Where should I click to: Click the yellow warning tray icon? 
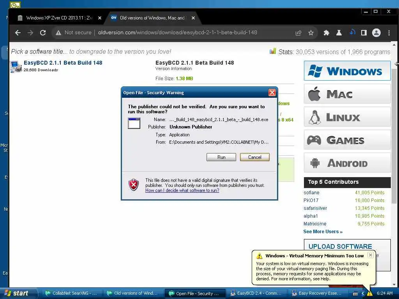click(x=369, y=294)
